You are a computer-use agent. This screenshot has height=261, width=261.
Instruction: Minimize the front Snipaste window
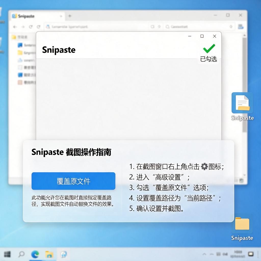click(x=190, y=36)
